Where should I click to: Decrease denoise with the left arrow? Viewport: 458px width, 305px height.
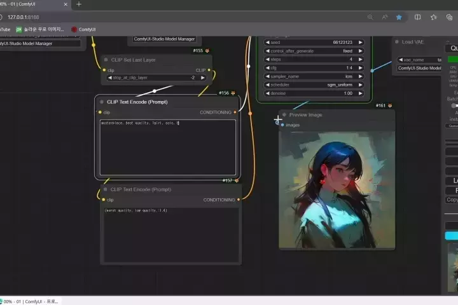[x=267, y=93]
